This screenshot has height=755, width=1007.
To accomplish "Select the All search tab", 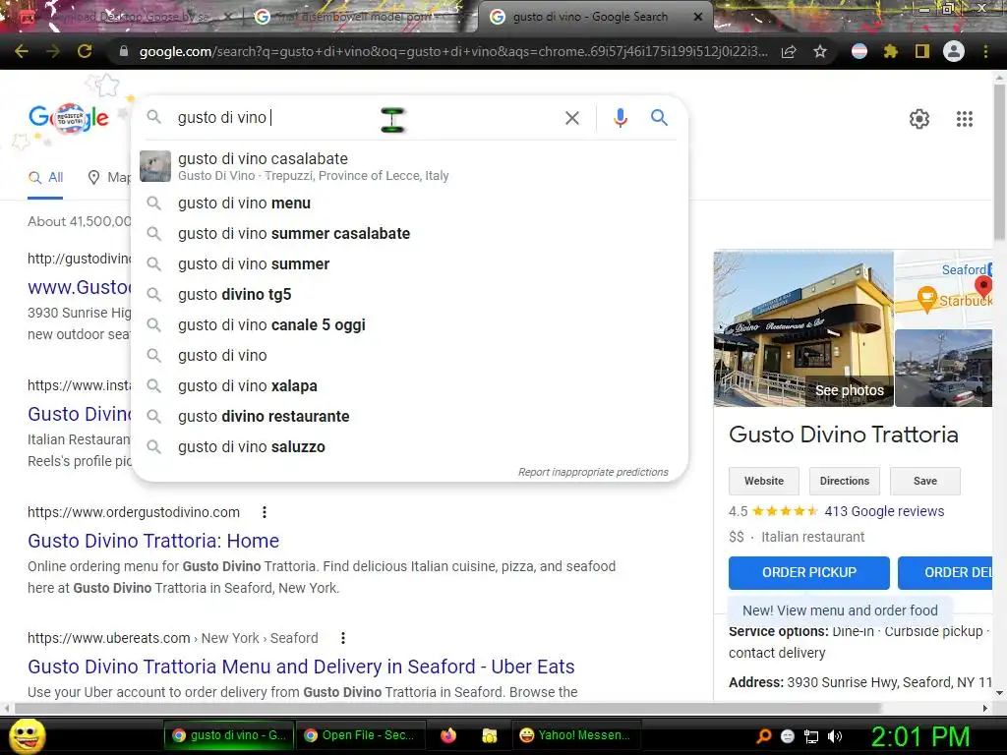I will coord(45,178).
